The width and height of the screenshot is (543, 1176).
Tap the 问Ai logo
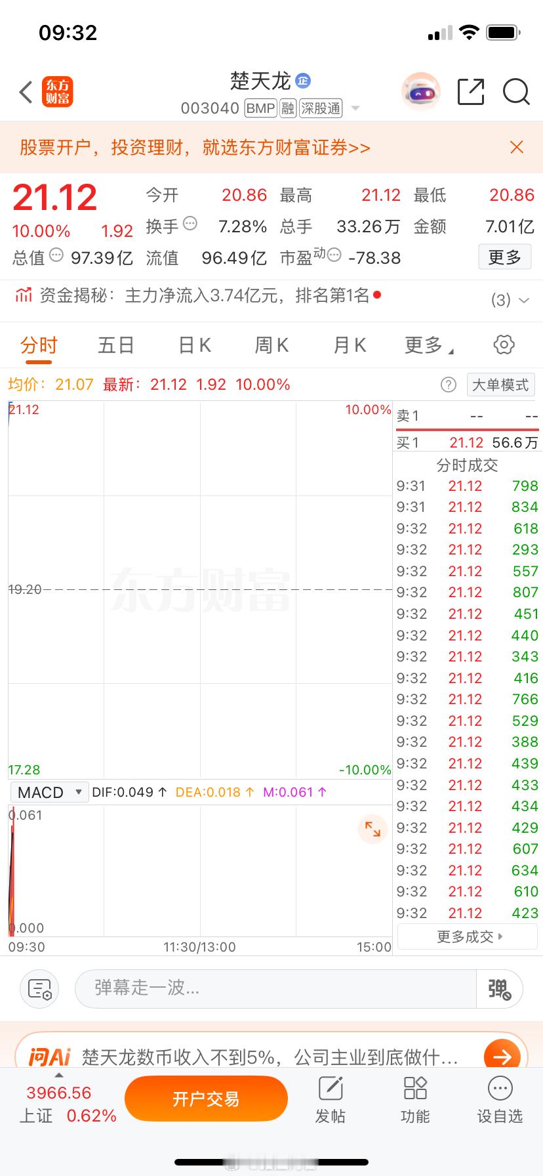[x=49, y=1057]
